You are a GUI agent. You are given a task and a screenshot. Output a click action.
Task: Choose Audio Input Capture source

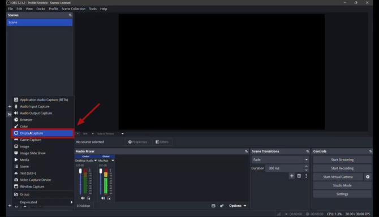(43, 106)
